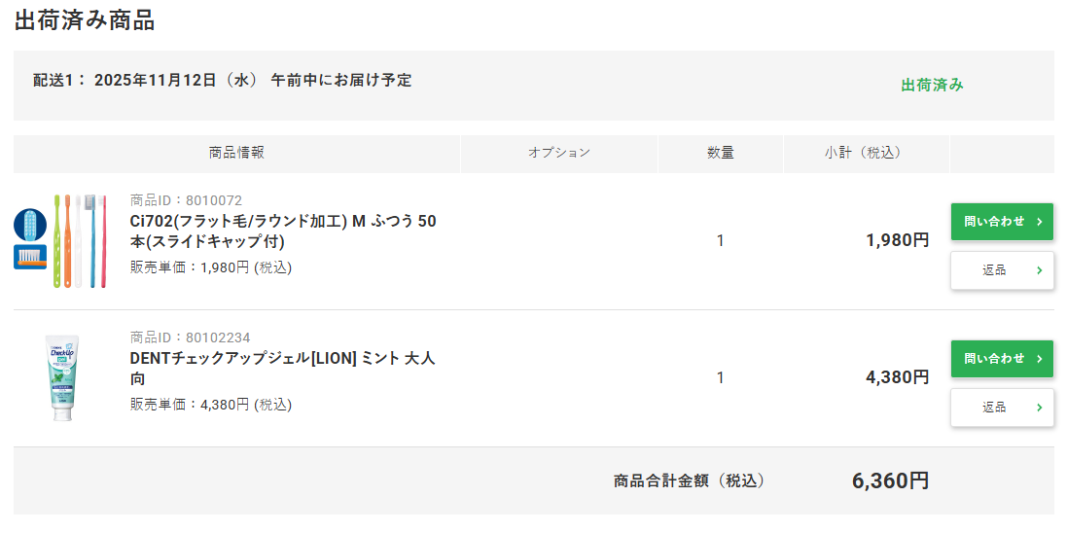Click the 配送1 delivery date text
1067x533 pixels.
click(223, 81)
